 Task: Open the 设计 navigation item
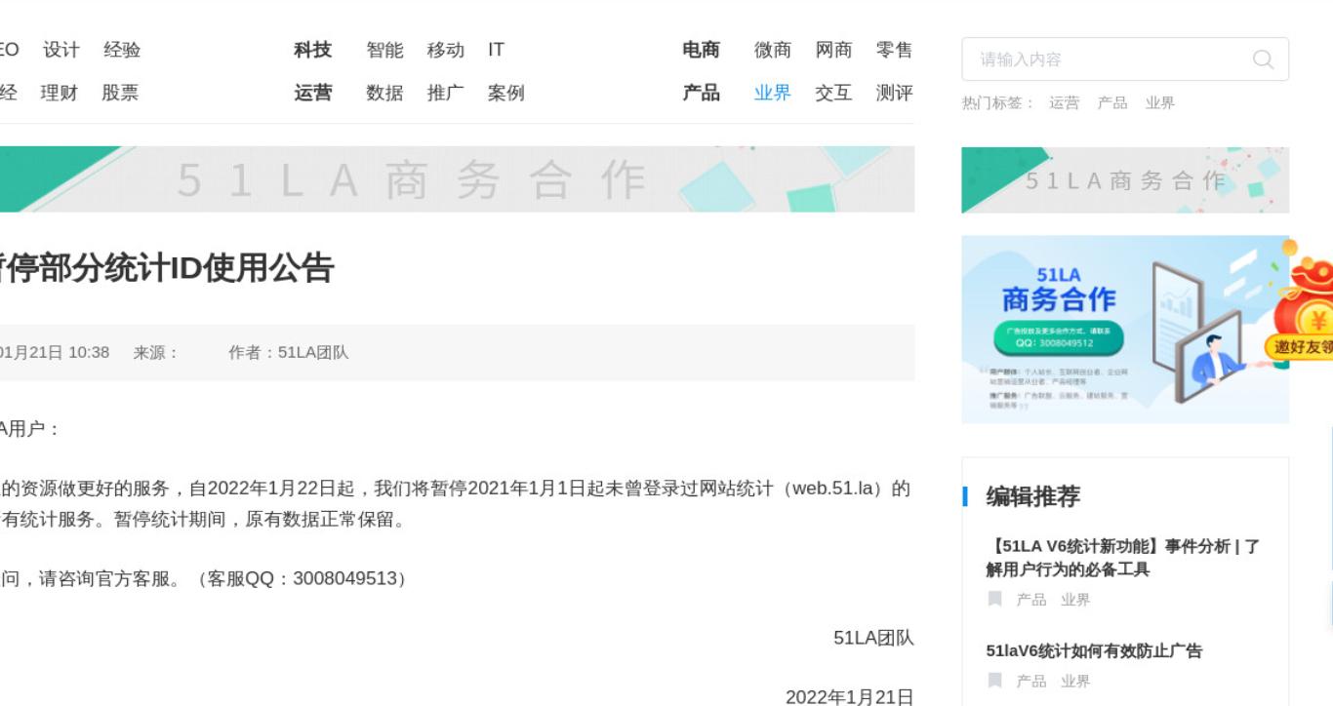(61, 50)
